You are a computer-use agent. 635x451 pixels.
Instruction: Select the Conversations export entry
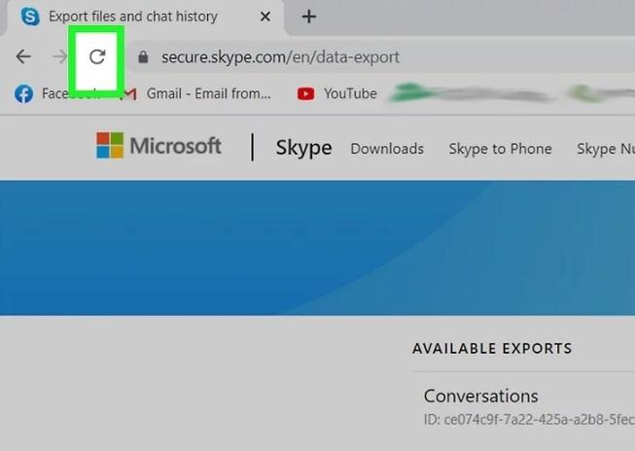[481, 396]
